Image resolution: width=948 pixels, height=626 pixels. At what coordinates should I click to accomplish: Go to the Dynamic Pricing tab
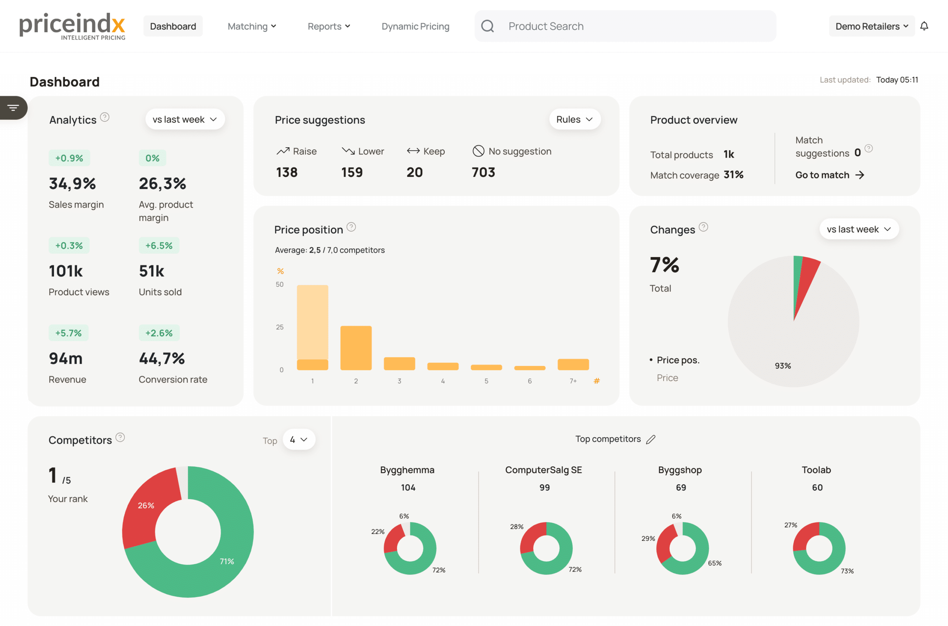click(415, 26)
